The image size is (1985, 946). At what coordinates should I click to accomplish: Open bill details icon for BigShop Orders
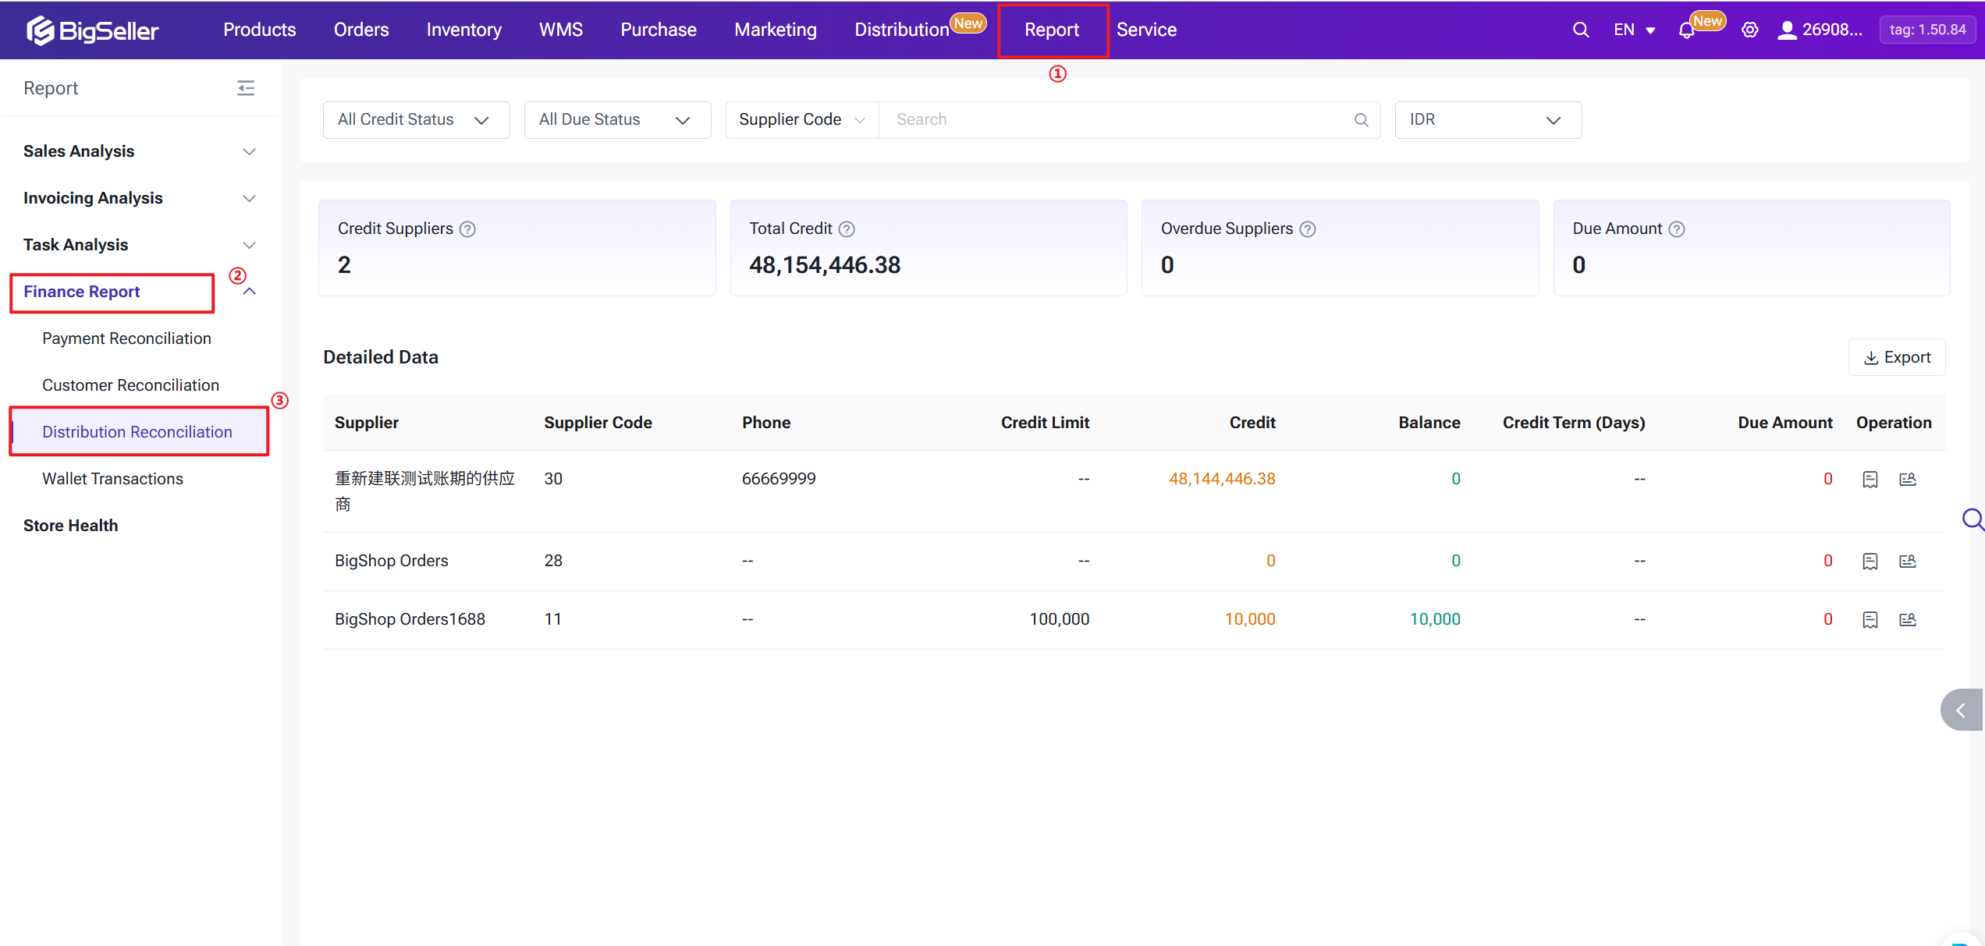pyautogui.click(x=1870, y=562)
